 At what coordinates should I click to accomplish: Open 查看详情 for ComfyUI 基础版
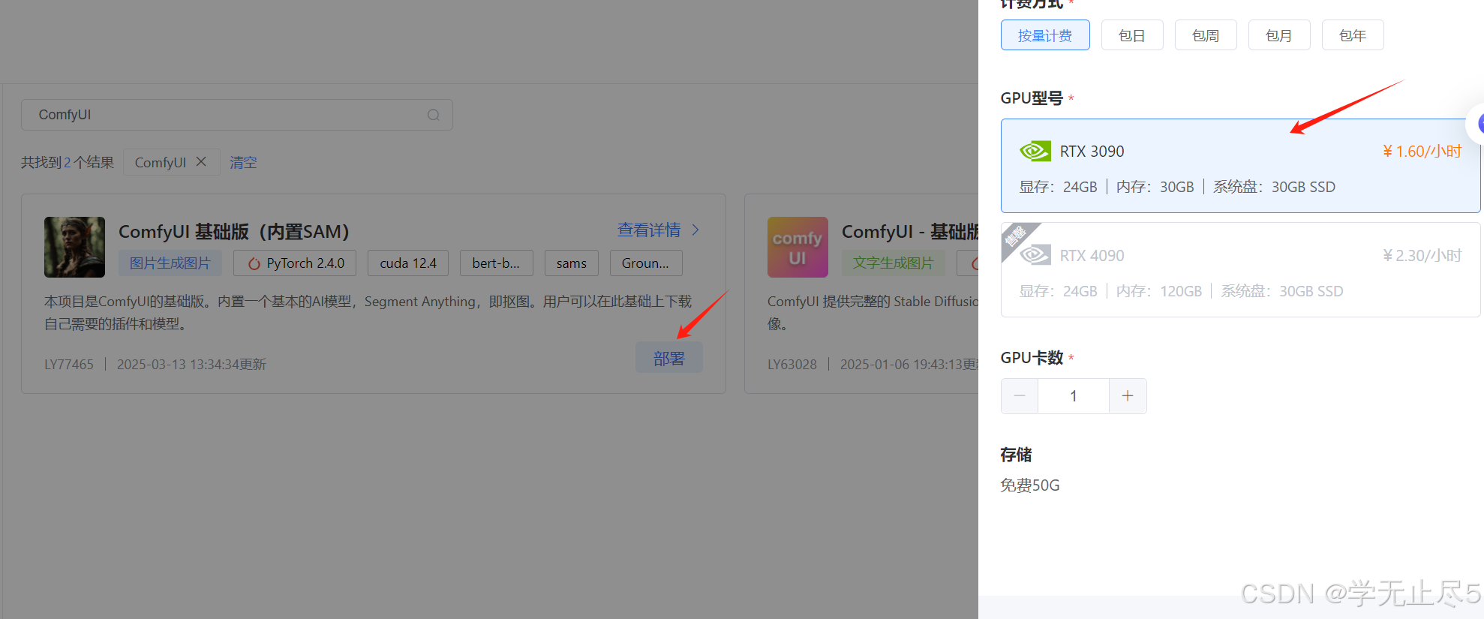tap(649, 230)
